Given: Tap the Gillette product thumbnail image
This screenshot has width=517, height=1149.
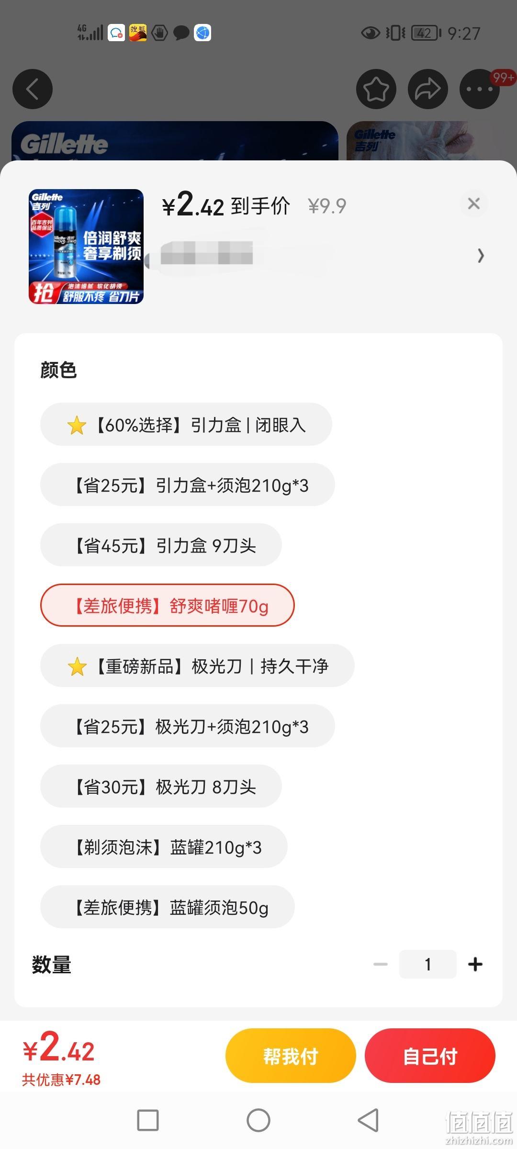Looking at the screenshot, I should coord(86,247).
